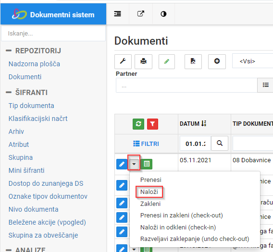Choose Prenesi in zakleni (check-out)
This screenshot has height=252, width=273.
coord(181,216)
